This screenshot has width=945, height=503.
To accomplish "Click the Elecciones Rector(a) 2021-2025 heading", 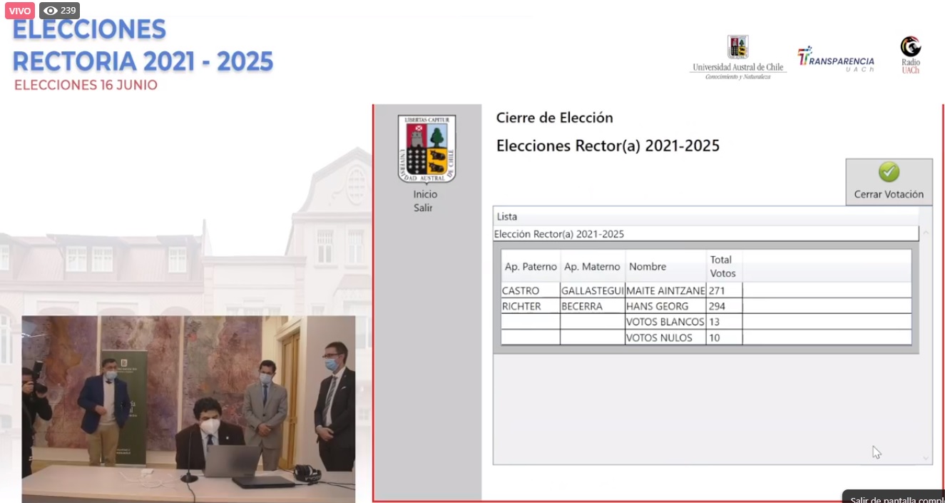I will point(608,146).
